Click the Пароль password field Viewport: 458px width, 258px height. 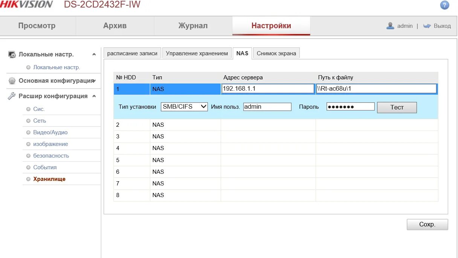pyautogui.click(x=351, y=107)
